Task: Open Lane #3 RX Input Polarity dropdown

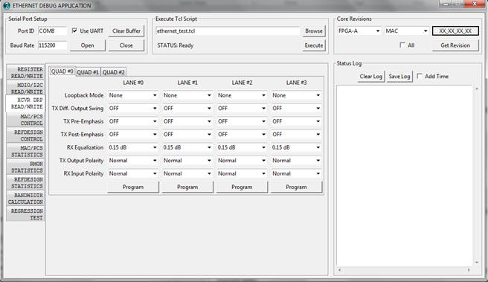Action: coord(296,173)
